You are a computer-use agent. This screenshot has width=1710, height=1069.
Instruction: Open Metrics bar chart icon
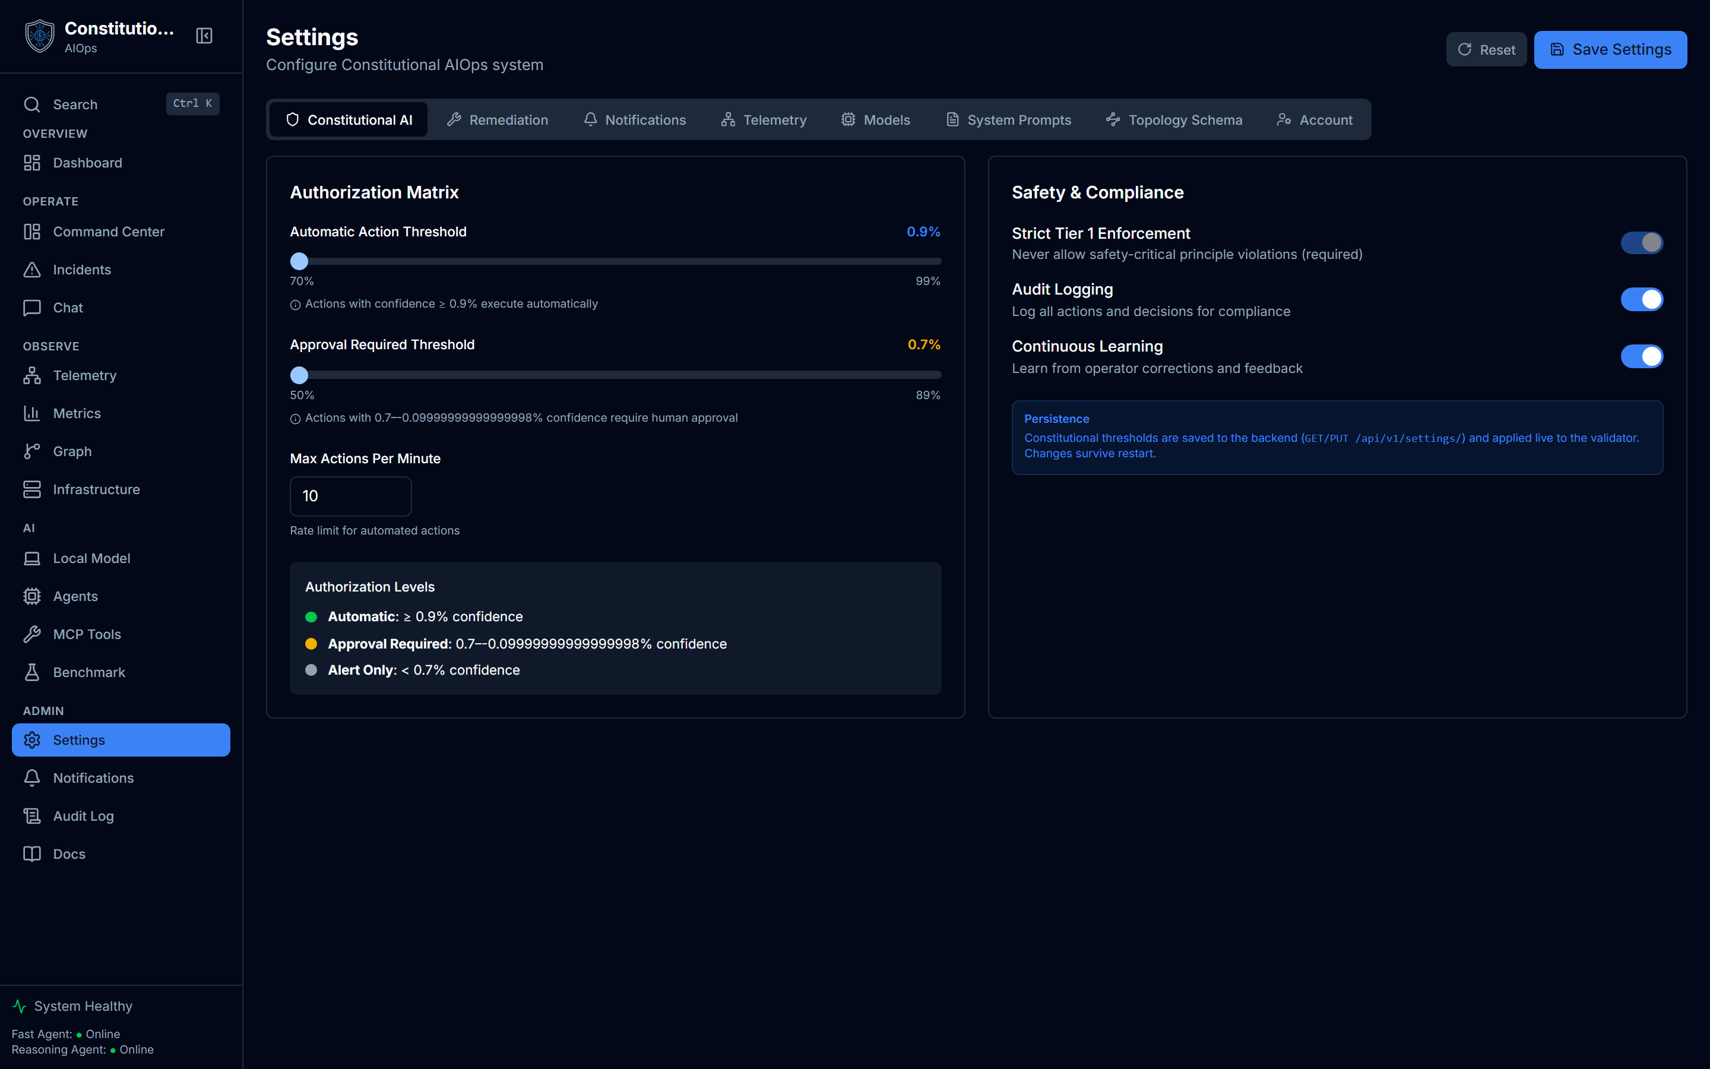(32, 413)
